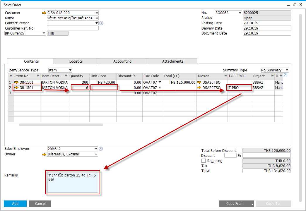This screenshot has height=211, width=306.
Task: Open the SO0062 series dropdown
Action: [x=240, y=13]
